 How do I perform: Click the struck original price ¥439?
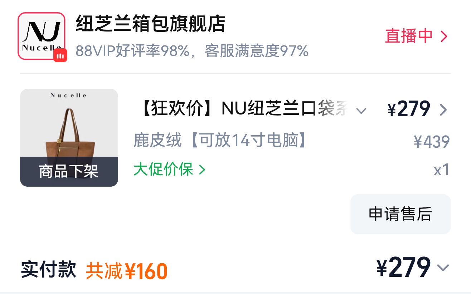pos(432,142)
